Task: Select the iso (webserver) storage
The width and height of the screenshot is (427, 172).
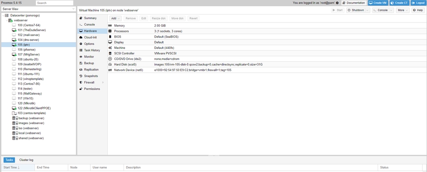Action: click(x=28, y=128)
